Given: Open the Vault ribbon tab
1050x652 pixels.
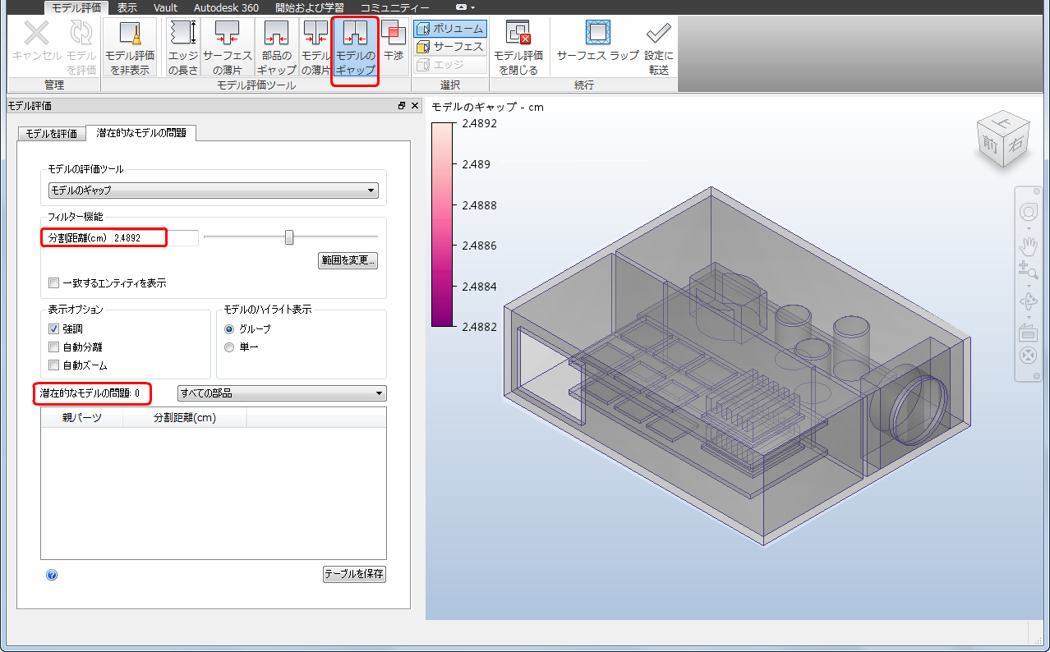Looking at the screenshot, I should [165, 7].
